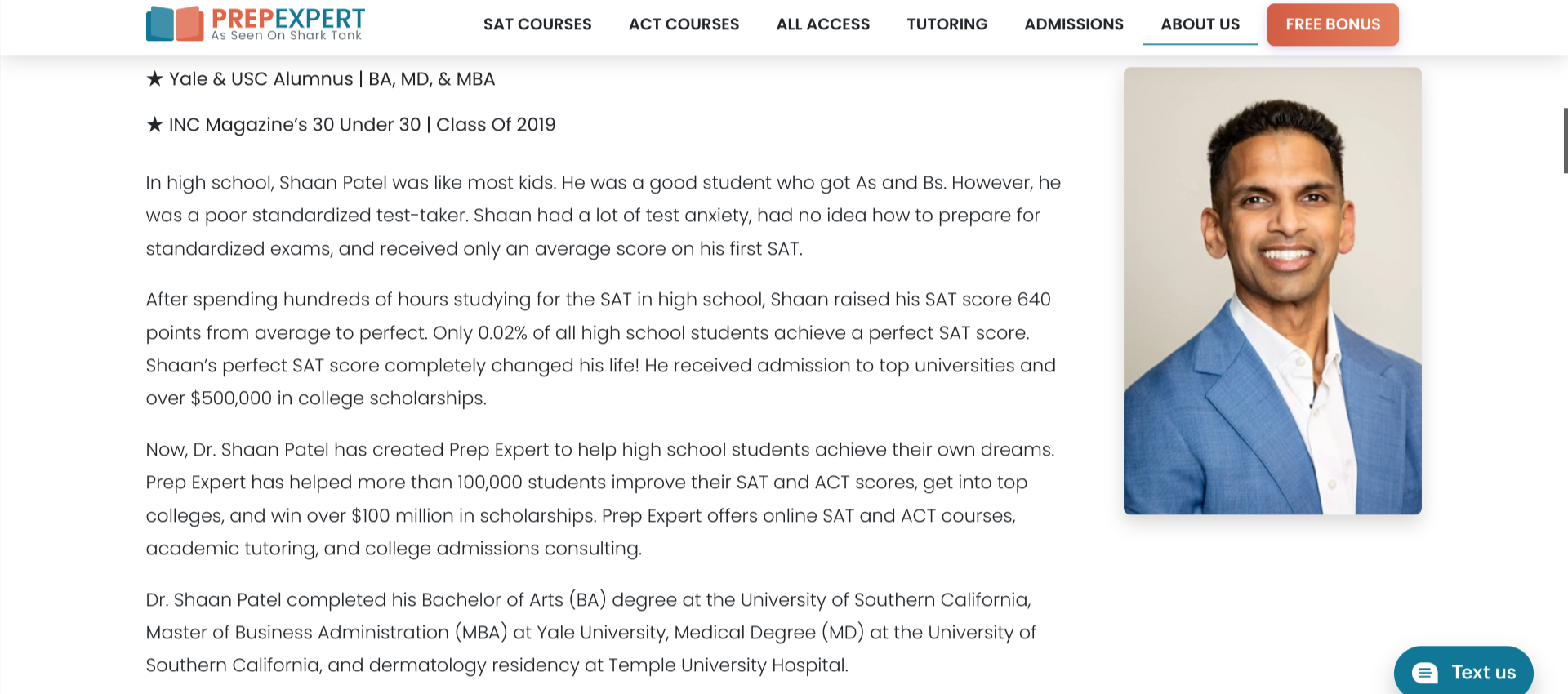Image resolution: width=1568 pixels, height=694 pixels.
Task: Click the star bullet before INC Magazine
Action: click(x=154, y=125)
